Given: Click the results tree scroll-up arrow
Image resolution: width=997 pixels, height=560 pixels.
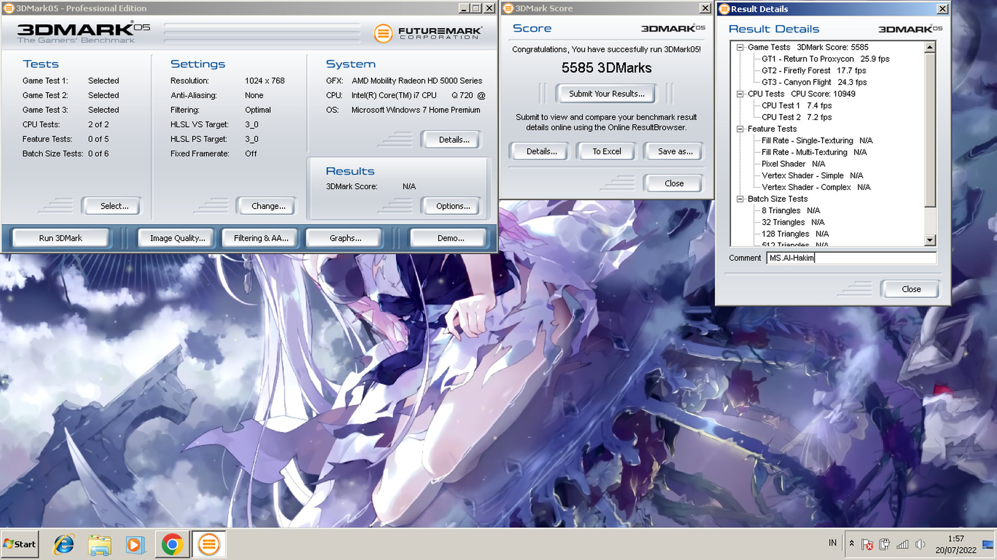Looking at the screenshot, I should [930, 47].
